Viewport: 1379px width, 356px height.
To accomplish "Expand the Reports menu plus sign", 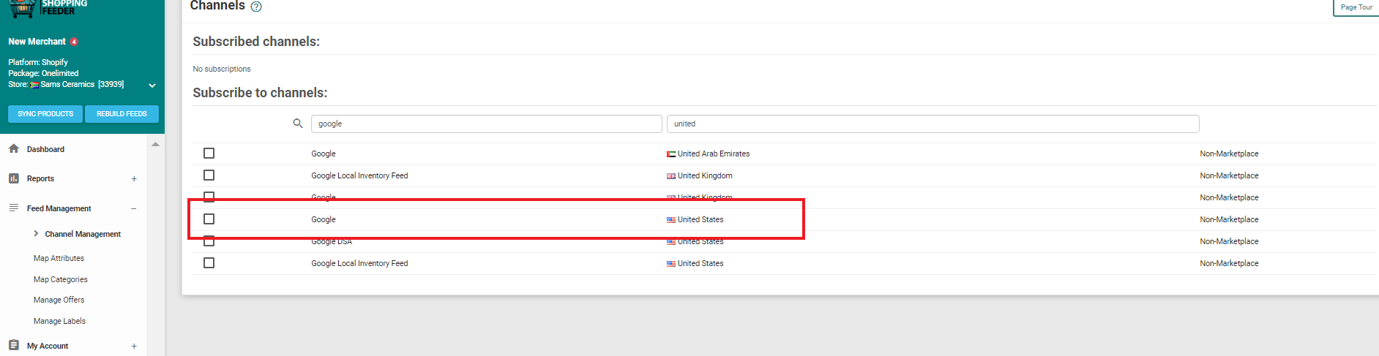I will [x=134, y=179].
